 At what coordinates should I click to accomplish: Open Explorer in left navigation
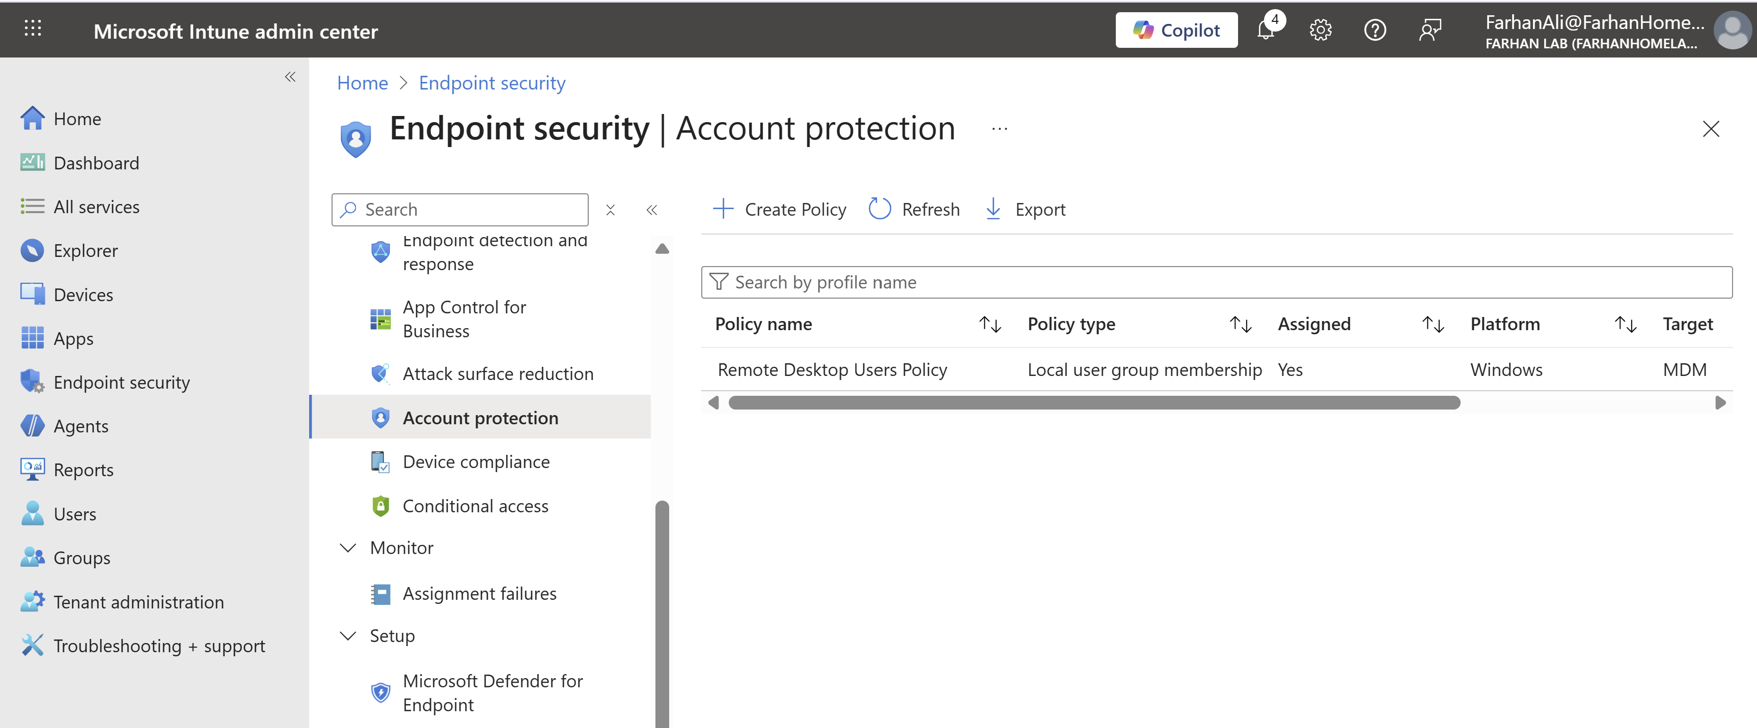[x=85, y=251]
